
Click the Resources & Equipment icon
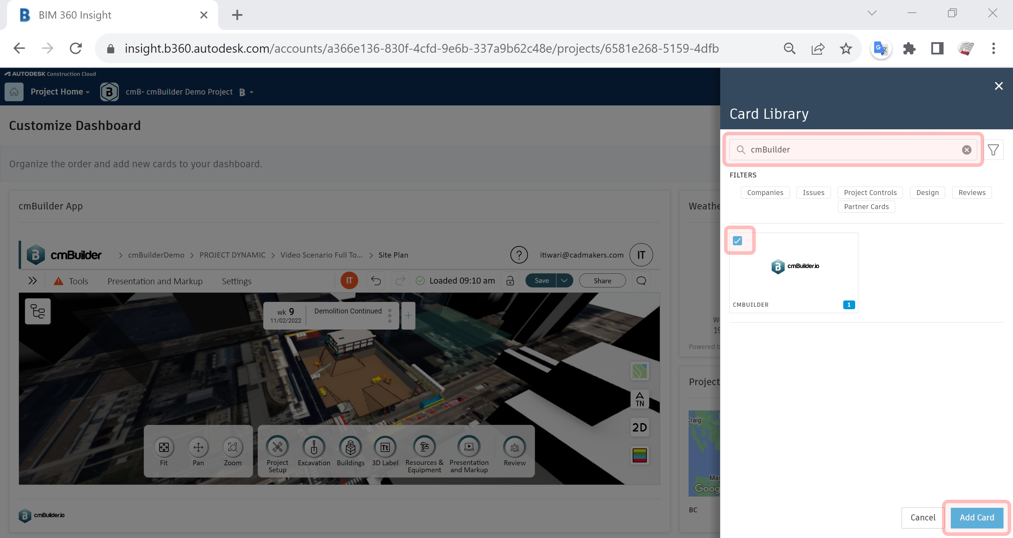click(x=424, y=447)
